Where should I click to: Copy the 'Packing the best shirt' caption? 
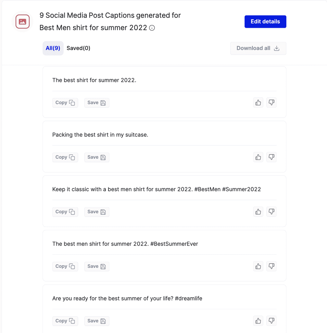point(65,157)
